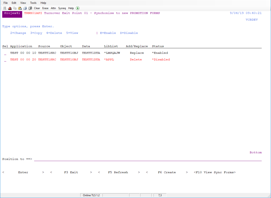Image resolution: width=271 pixels, height=198 pixels.
Task: Open the File menu
Action: [6, 3]
